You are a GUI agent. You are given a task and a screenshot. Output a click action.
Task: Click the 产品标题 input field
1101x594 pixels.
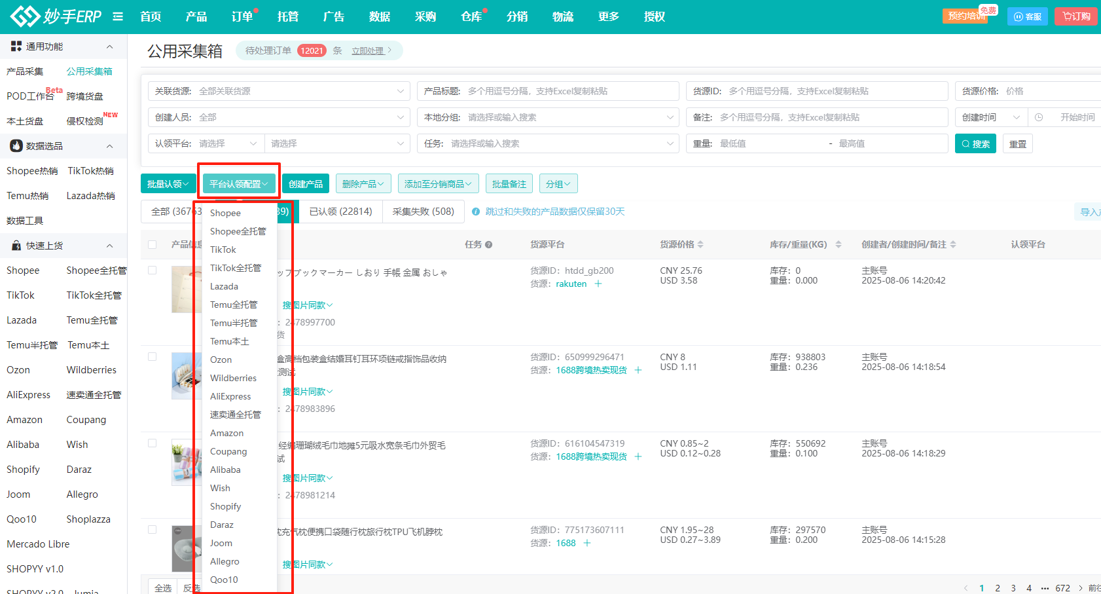[x=569, y=91]
